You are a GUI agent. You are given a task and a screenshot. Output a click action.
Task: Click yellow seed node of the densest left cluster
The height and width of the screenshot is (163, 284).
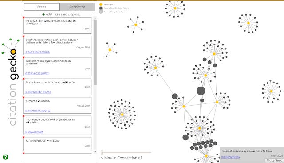coord(122,115)
